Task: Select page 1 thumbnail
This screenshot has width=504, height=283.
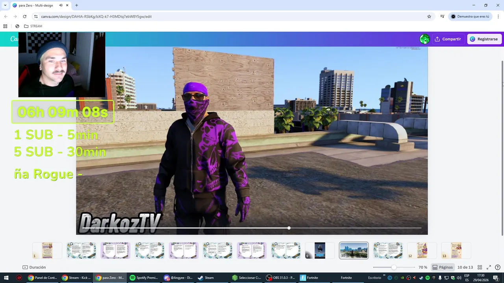Action: pyautogui.click(x=47, y=250)
